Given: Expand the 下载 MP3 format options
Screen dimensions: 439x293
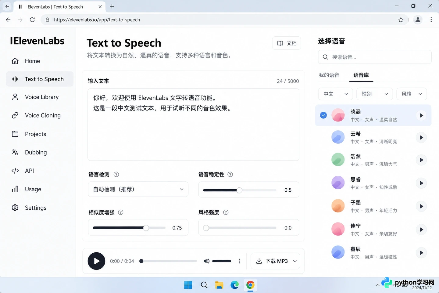Looking at the screenshot, I should pyautogui.click(x=295, y=261).
